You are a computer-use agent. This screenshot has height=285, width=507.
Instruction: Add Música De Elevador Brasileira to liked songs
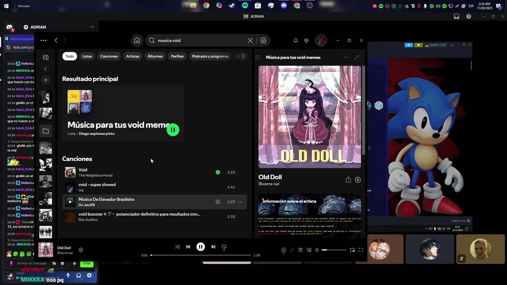click(x=218, y=202)
